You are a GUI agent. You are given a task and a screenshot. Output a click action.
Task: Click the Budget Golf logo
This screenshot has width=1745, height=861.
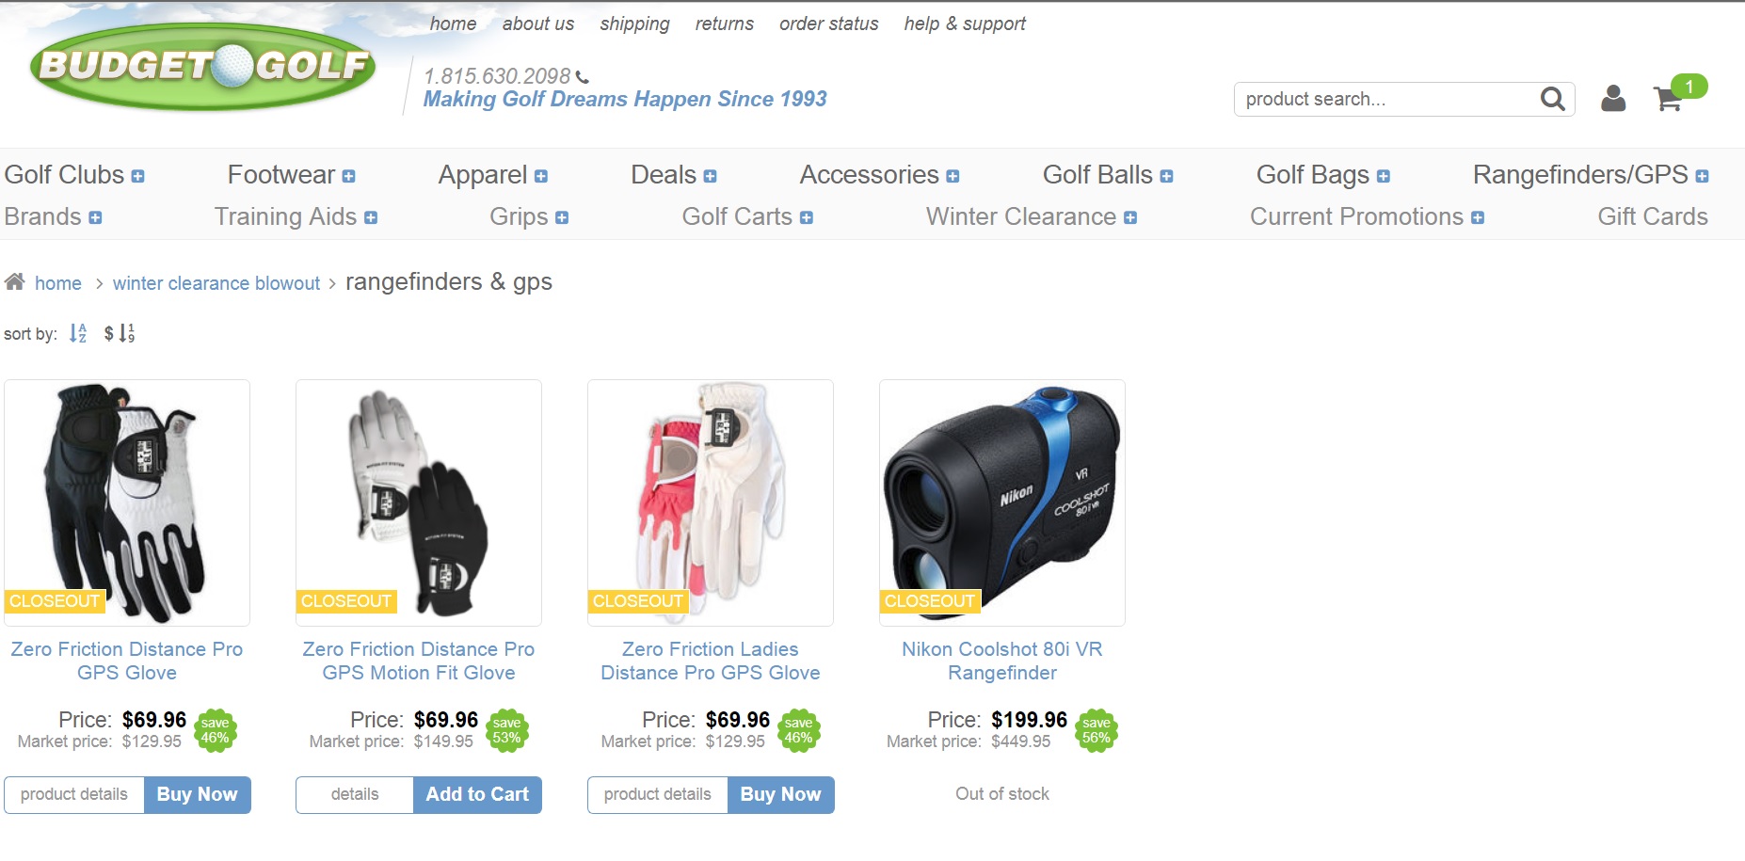(202, 66)
